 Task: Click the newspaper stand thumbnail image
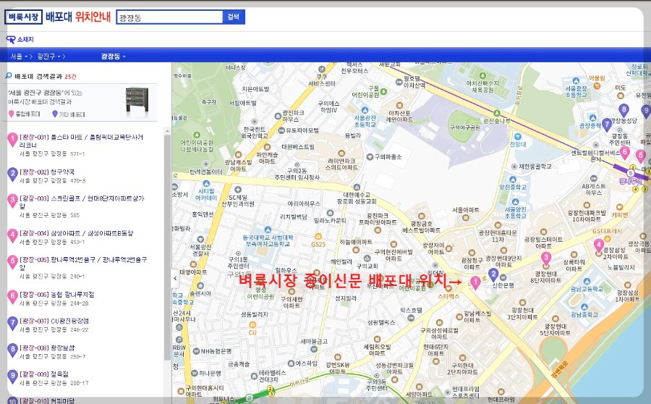tap(137, 101)
